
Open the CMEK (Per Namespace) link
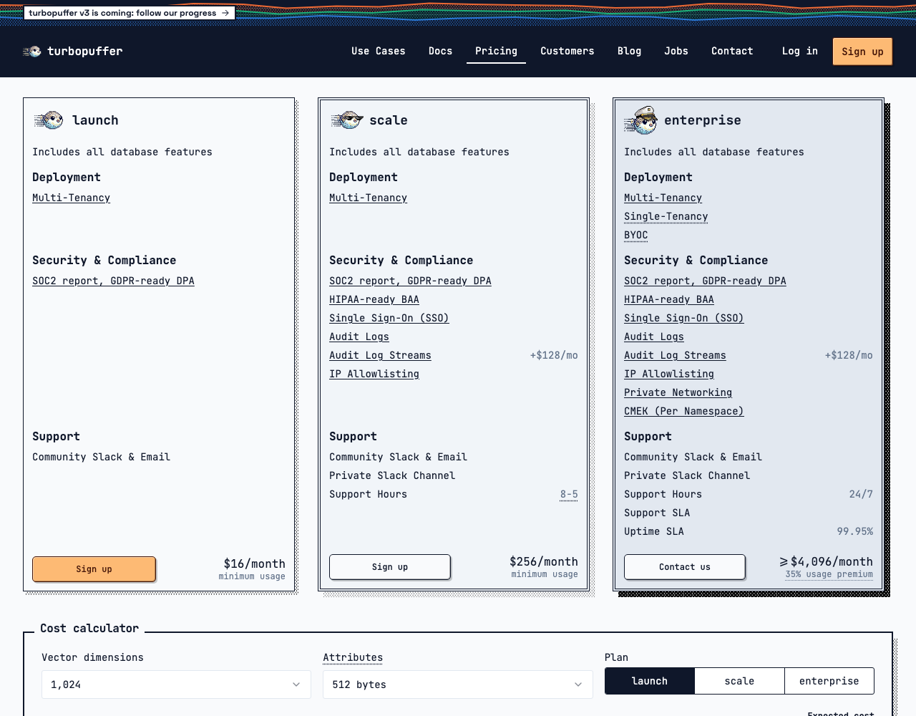[x=683, y=411]
